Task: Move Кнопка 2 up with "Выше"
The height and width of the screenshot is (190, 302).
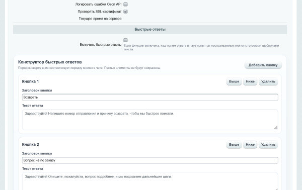Action: click(x=234, y=145)
